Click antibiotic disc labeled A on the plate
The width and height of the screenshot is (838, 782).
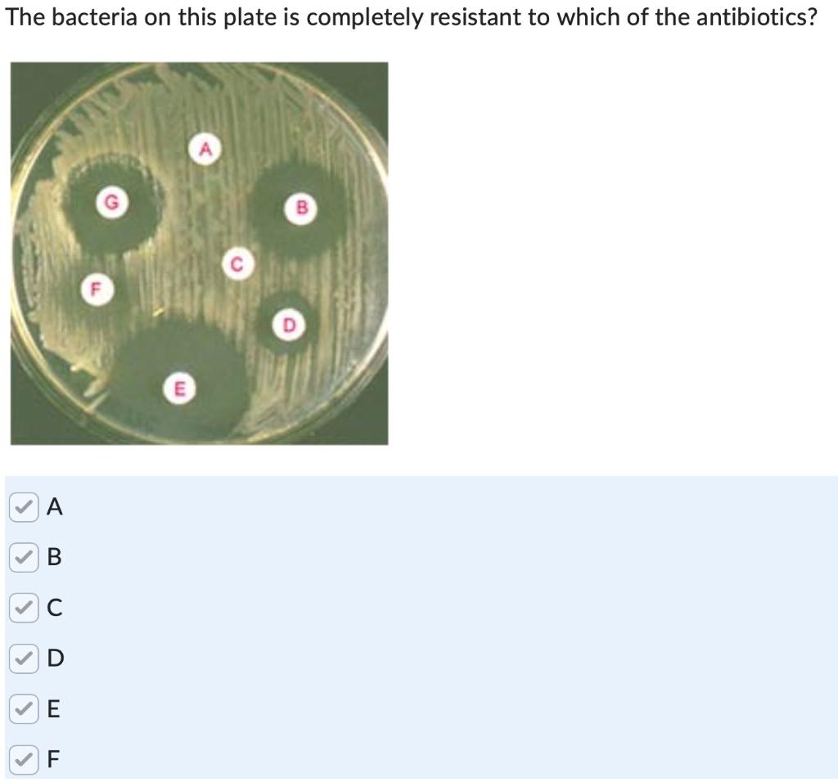click(x=205, y=149)
